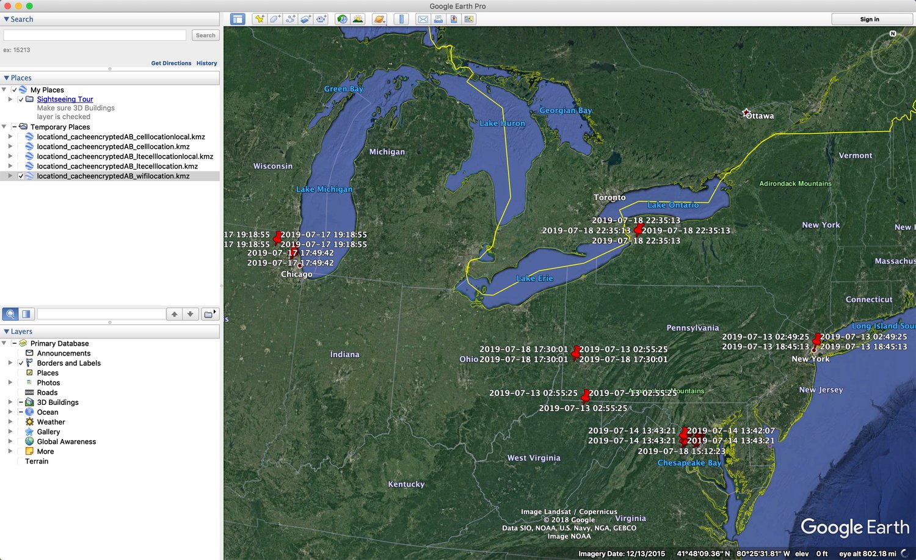Add an image overlay from toolbar
This screenshot has height=560, width=916.
pyautogui.click(x=306, y=19)
